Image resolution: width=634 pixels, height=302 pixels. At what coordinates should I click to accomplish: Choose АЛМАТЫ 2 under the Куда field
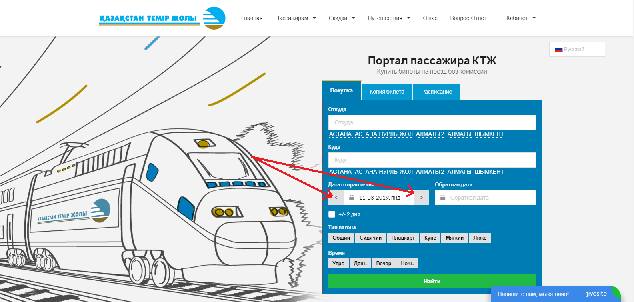[x=430, y=172]
